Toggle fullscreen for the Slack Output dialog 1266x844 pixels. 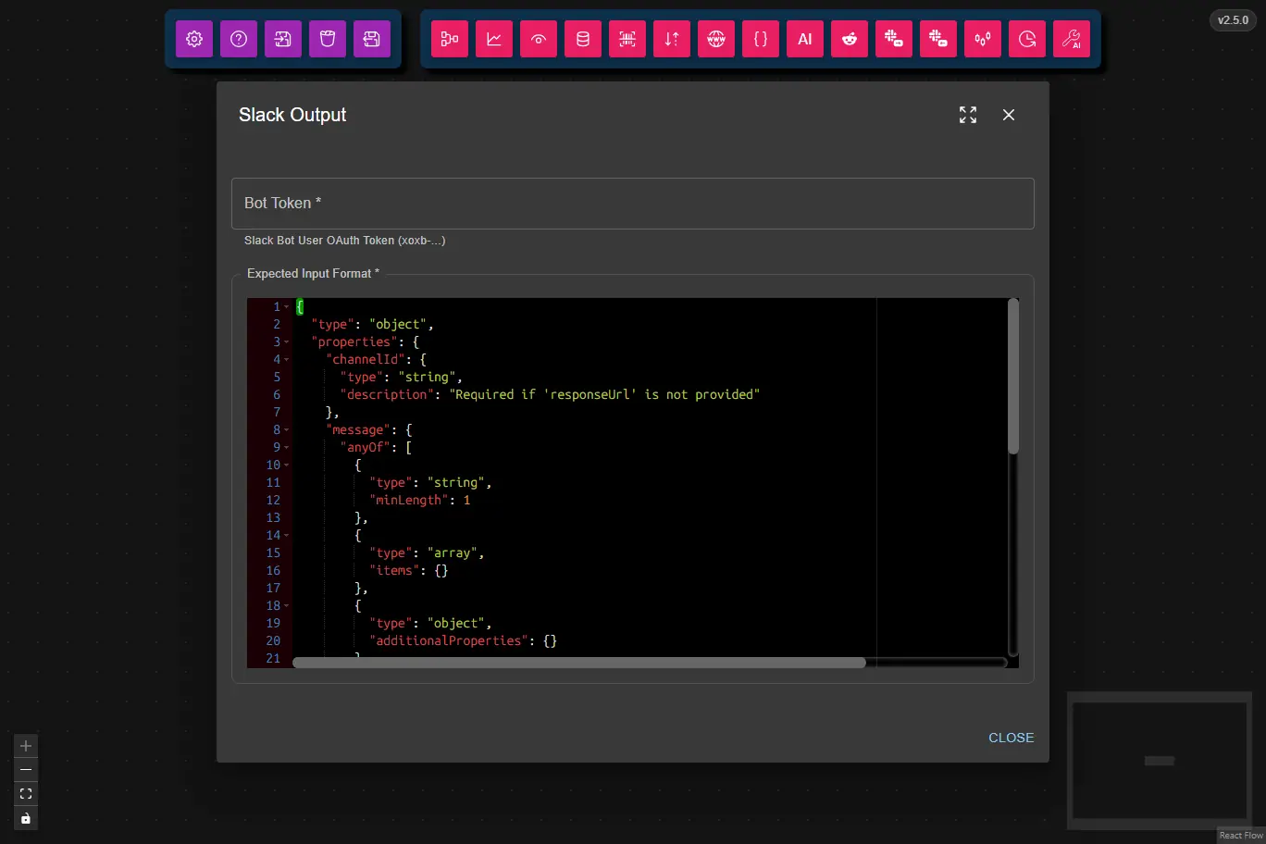click(x=968, y=115)
